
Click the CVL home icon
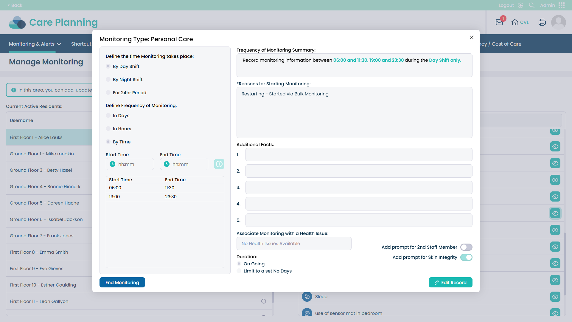(x=515, y=22)
